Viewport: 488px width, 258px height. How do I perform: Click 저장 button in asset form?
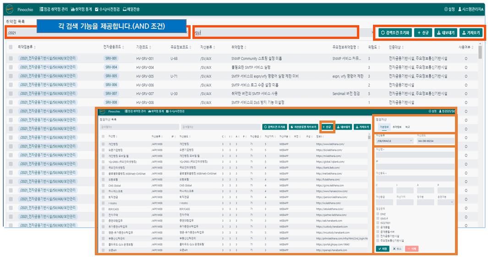(x=383, y=249)
